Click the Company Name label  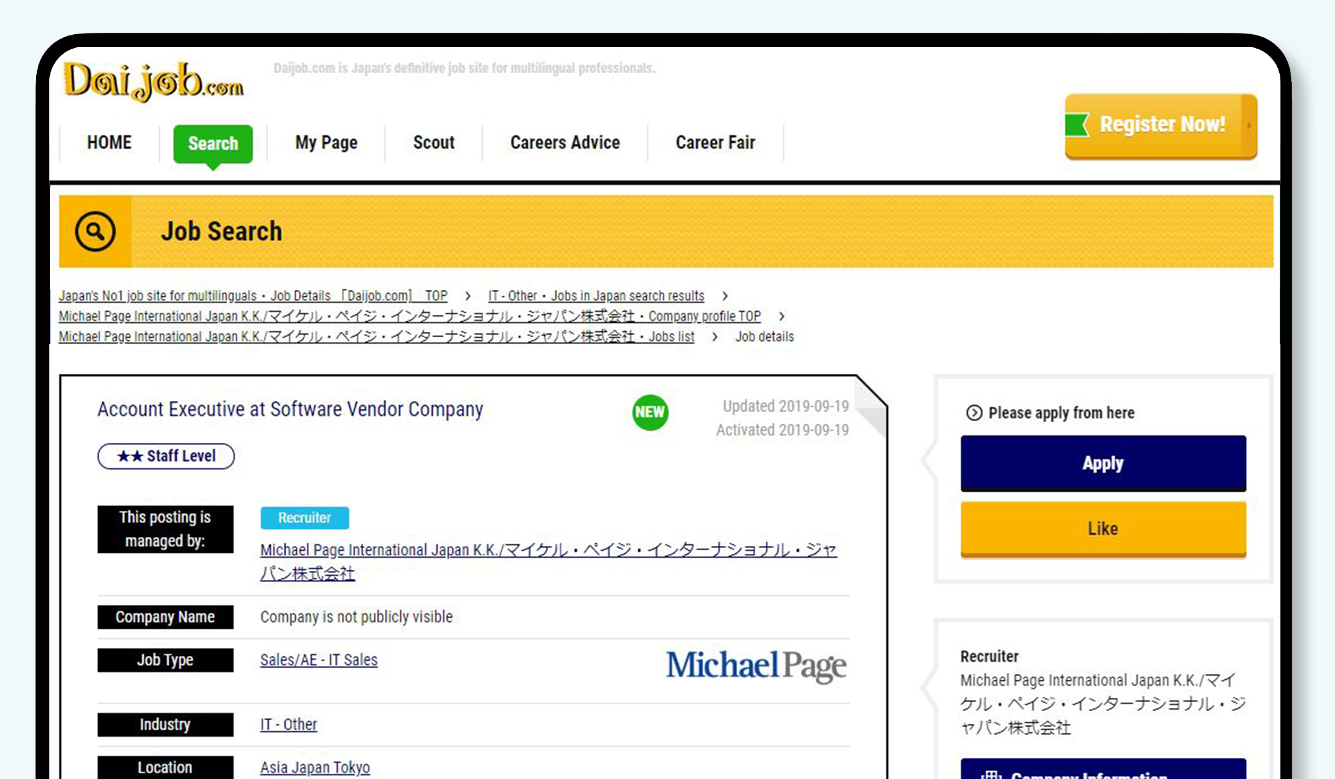point(165,617)
